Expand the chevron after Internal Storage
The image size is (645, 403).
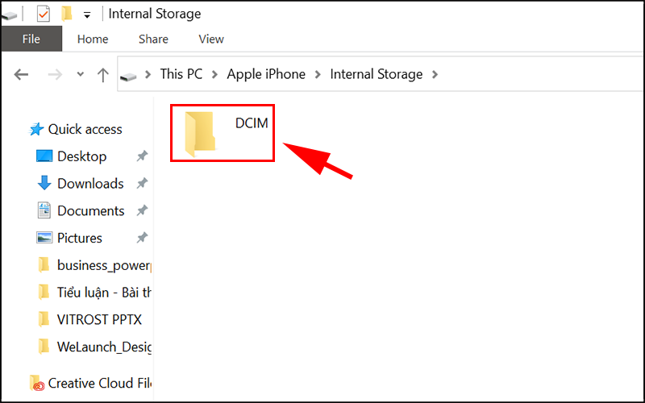pos(435,74)
